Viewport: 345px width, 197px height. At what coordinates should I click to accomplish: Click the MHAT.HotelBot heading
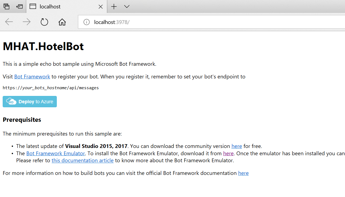43,47
